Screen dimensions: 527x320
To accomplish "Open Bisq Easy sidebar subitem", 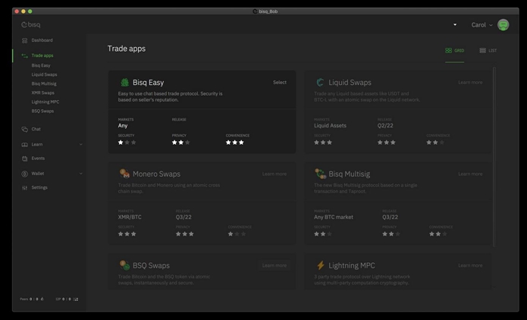I will pos(41,65).
